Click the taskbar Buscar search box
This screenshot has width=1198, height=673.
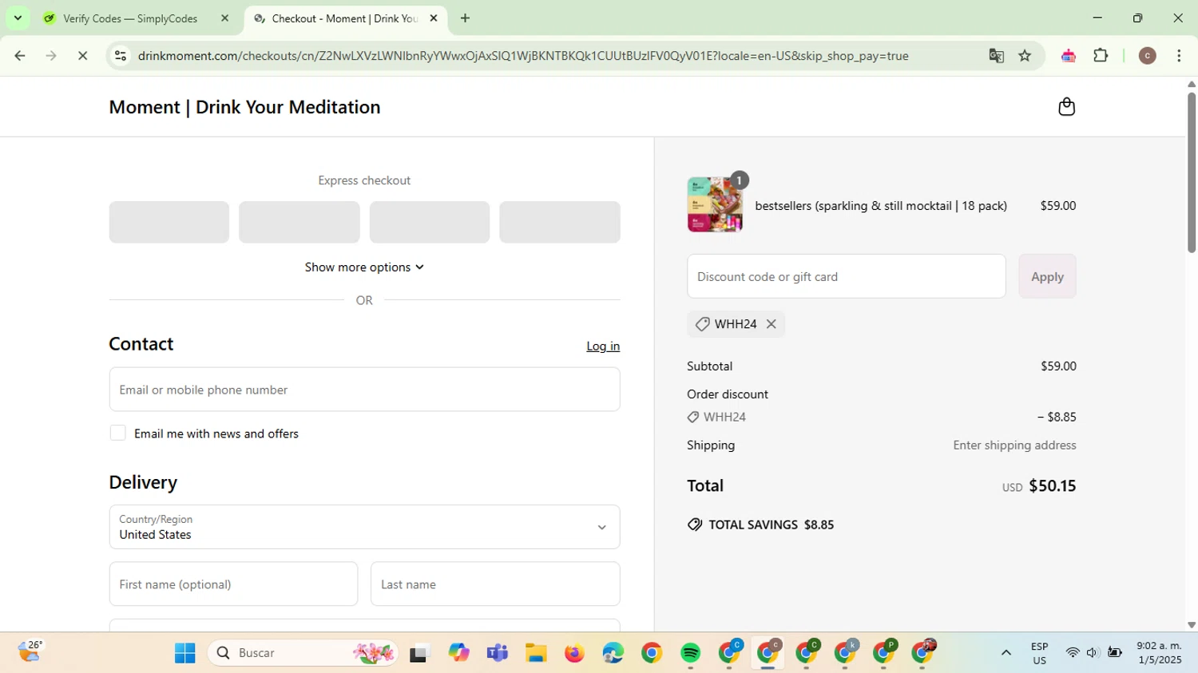[303, 653]
